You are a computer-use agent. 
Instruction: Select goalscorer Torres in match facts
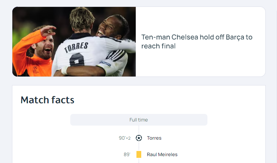154,138
